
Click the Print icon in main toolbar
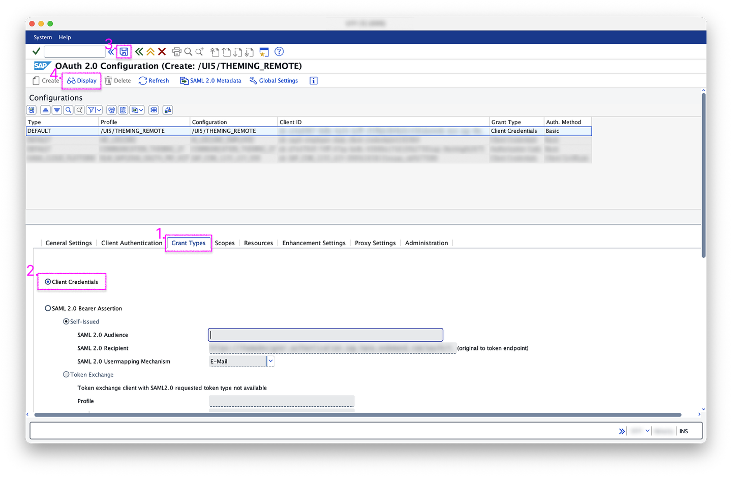click(177, 51)
